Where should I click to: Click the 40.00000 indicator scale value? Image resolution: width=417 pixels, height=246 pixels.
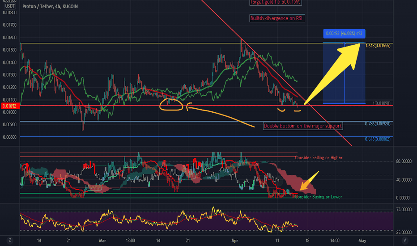(x=404, y=180)
